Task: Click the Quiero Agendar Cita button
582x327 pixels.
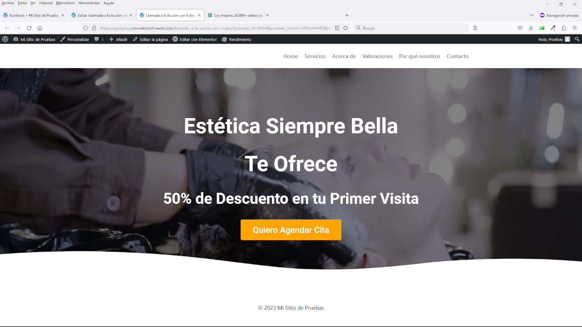Action: (x=291, y=230)
